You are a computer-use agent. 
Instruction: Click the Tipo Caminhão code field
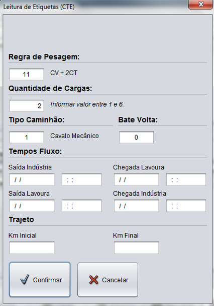pos(27,137)
